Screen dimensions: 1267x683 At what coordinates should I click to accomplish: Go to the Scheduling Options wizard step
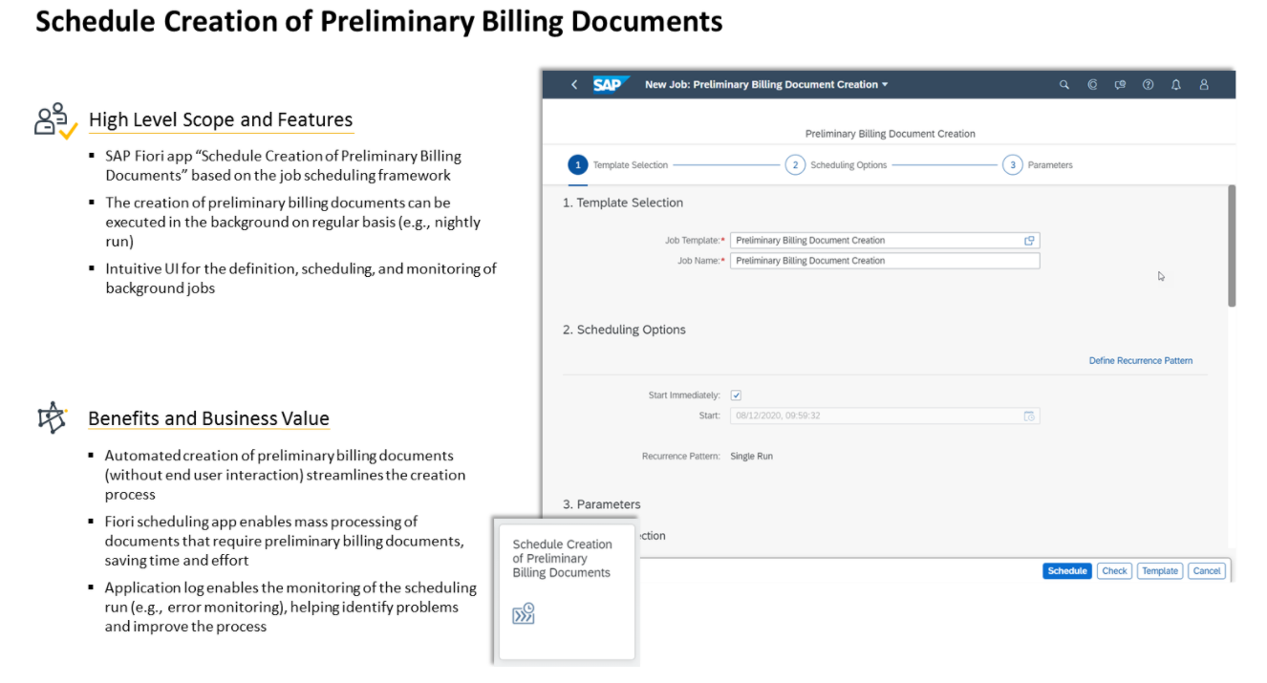coord(795,165)
